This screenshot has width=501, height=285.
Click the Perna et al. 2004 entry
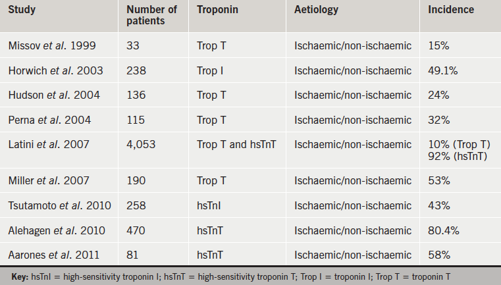50,120
